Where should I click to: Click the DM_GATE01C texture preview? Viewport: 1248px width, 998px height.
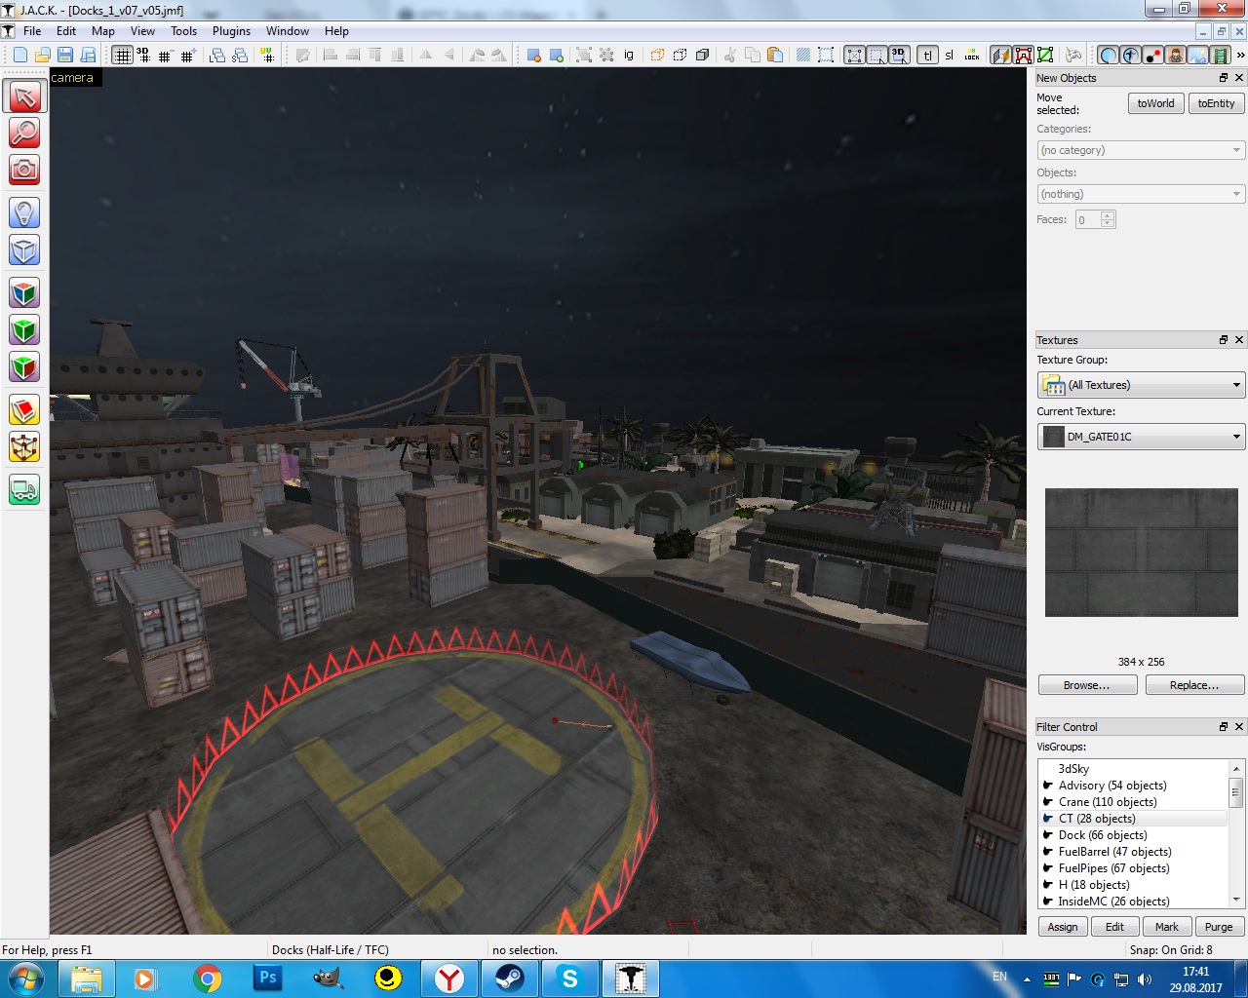coord(1141,553)
